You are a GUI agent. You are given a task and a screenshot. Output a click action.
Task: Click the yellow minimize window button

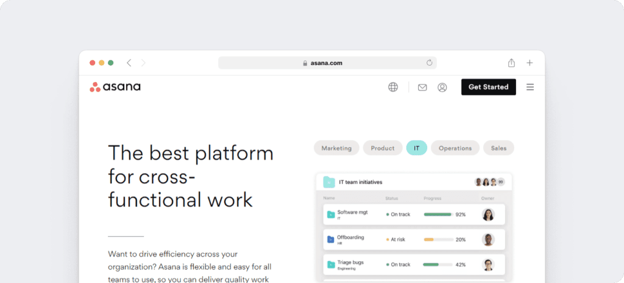(x=102, y=63)
